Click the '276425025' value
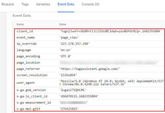The width and height of the screenshot is (165, 113). pyautogui.click(x=69, y=109)
